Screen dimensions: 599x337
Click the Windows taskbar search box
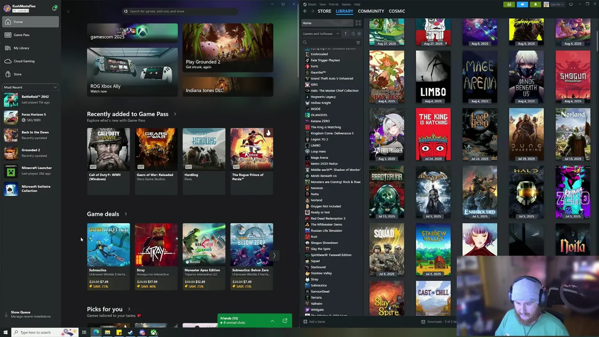tap(45, 332)
